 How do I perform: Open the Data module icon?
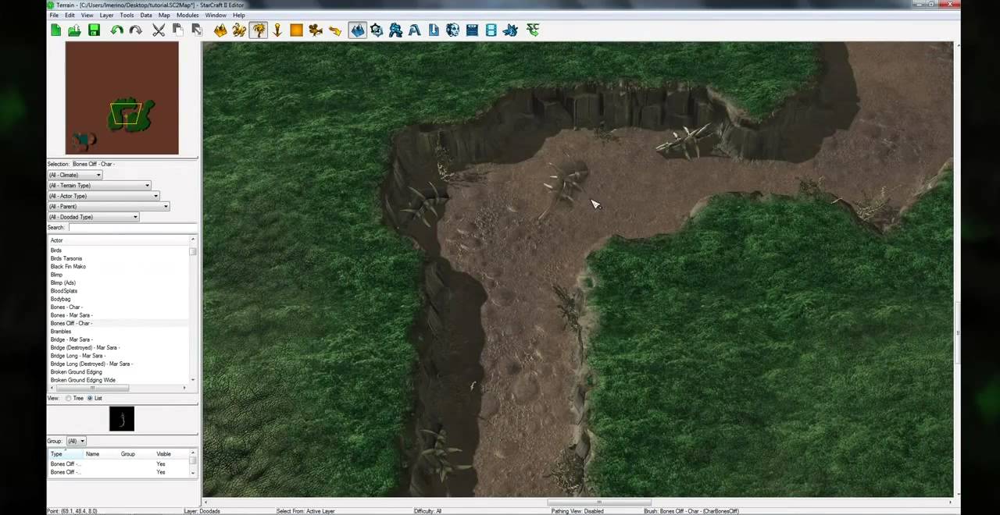395,30
